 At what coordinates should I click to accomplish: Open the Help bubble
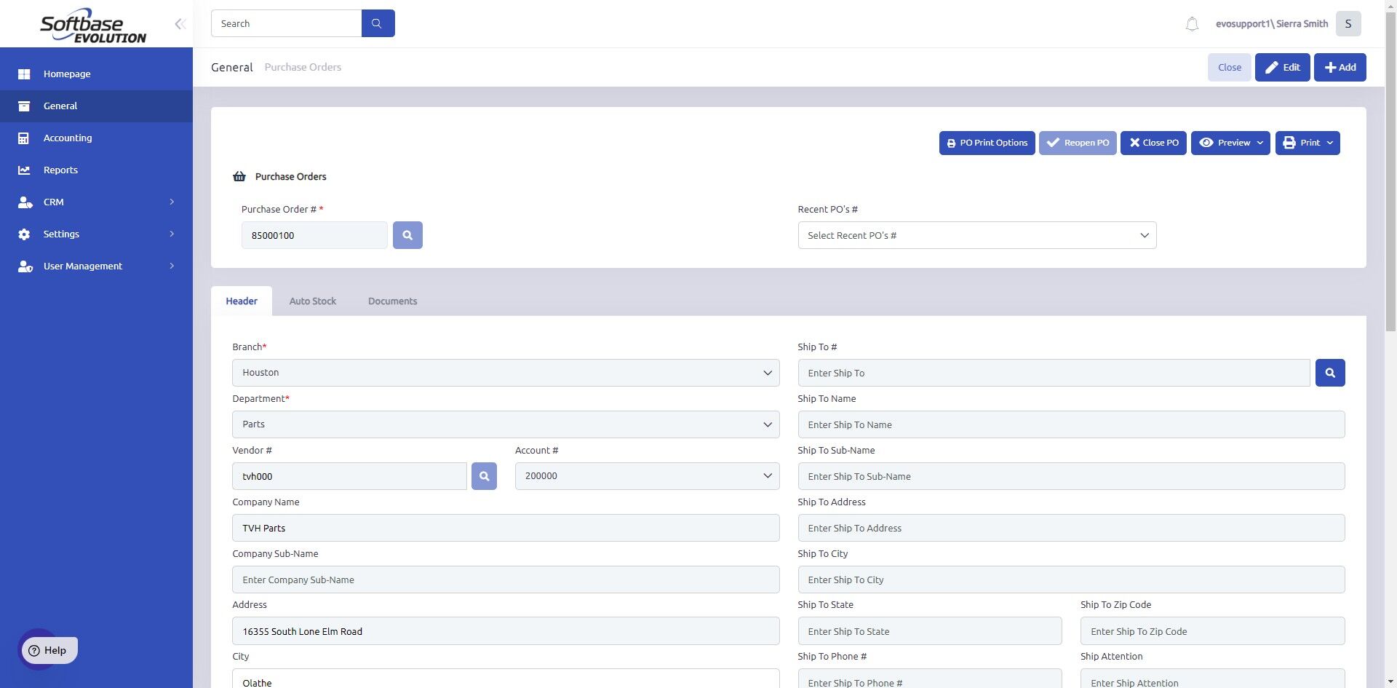[48, 650]
